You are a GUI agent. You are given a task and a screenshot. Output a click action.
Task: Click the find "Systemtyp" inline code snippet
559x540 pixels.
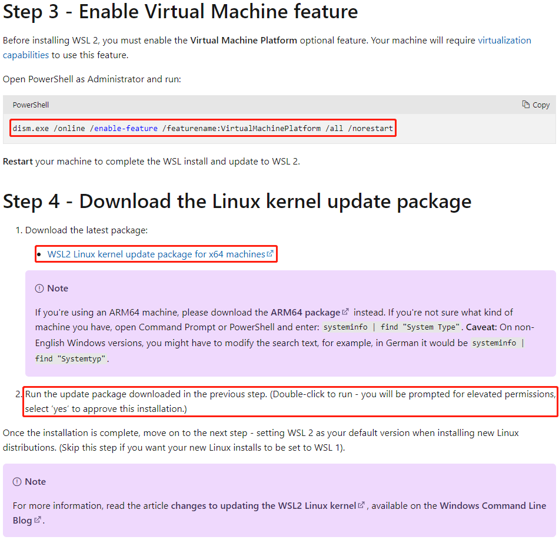tap(71, 358)
